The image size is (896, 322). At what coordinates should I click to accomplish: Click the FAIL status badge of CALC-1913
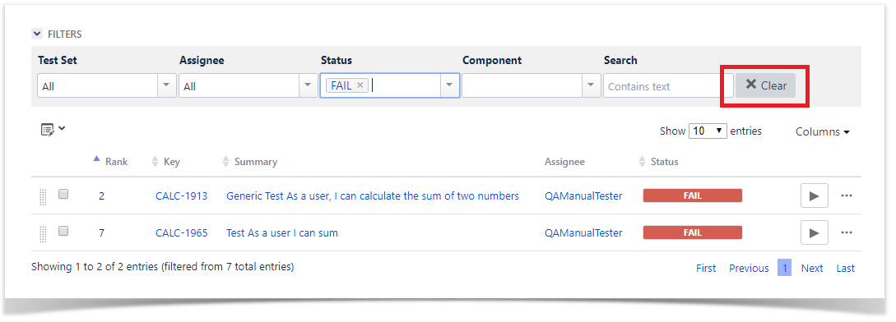click(693, 195)
